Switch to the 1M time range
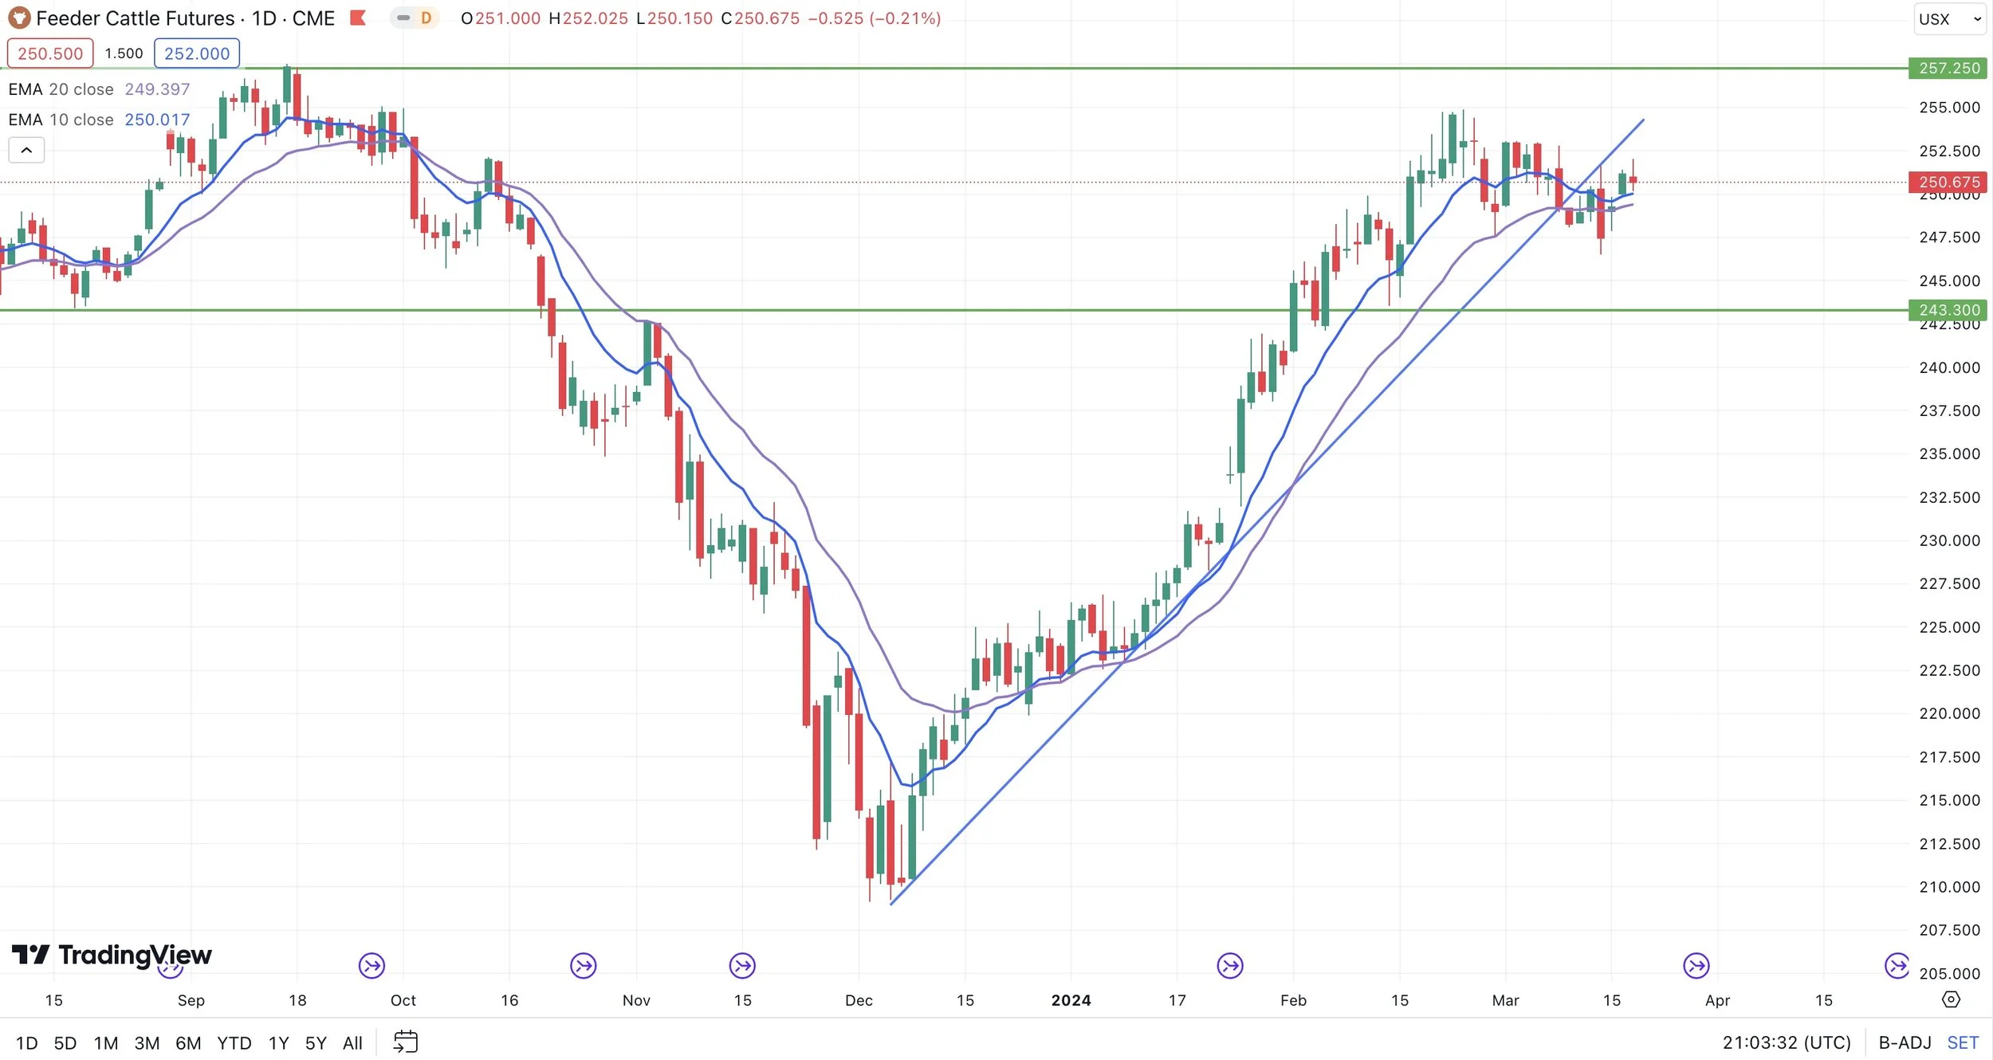The image size is (1993, 1060). pos(106,1042)
